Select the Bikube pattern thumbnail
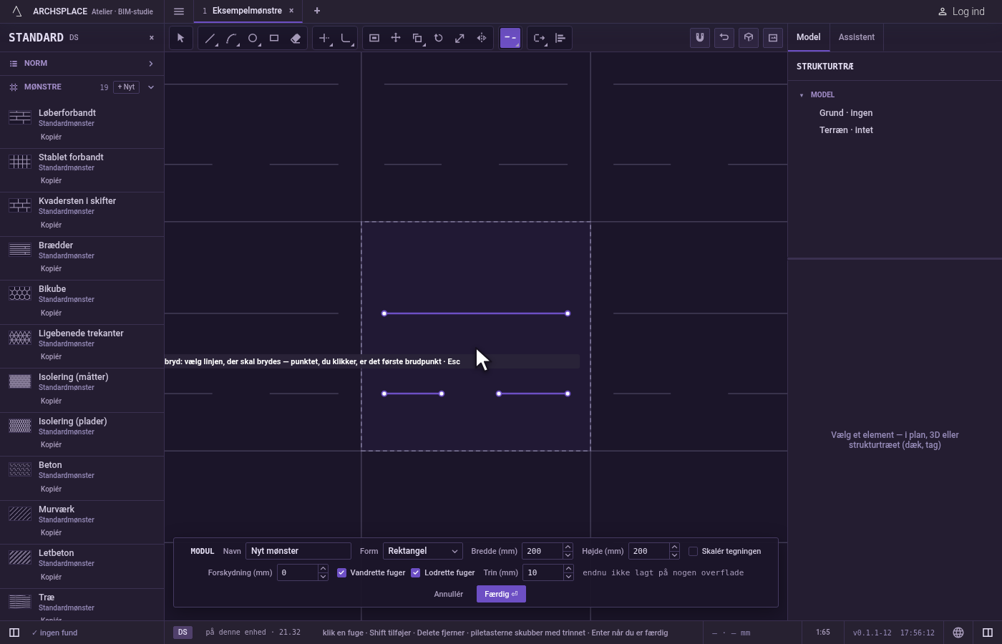The image size is (1002, 644). (20, 293)
